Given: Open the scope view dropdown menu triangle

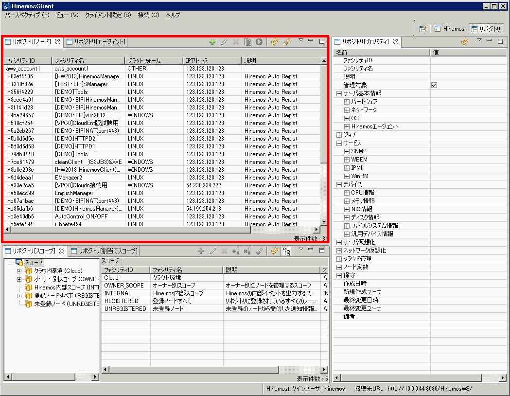Looking at the screenshot, I should [301, 249].
